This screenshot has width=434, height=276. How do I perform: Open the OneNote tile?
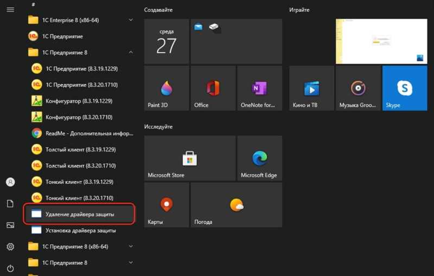(260, 88)
